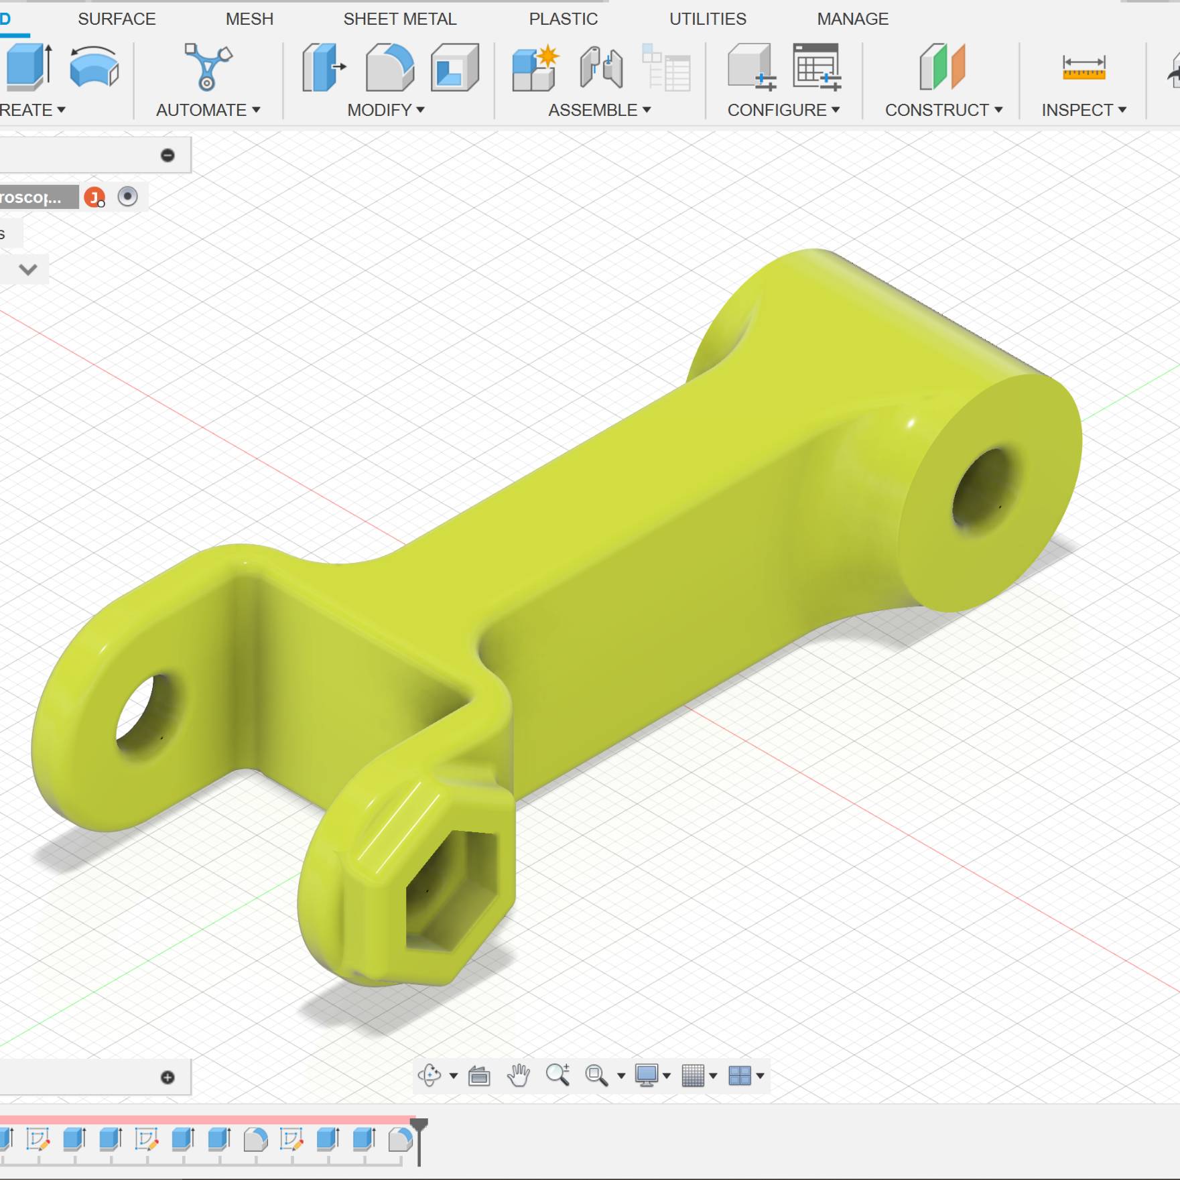Switch to the SHEET METAL tab

tap(399, 19)
